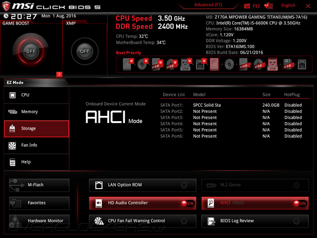Switch to Advanced (F7) mode
This screenshot has height=238, width=317.
(208, 5)
